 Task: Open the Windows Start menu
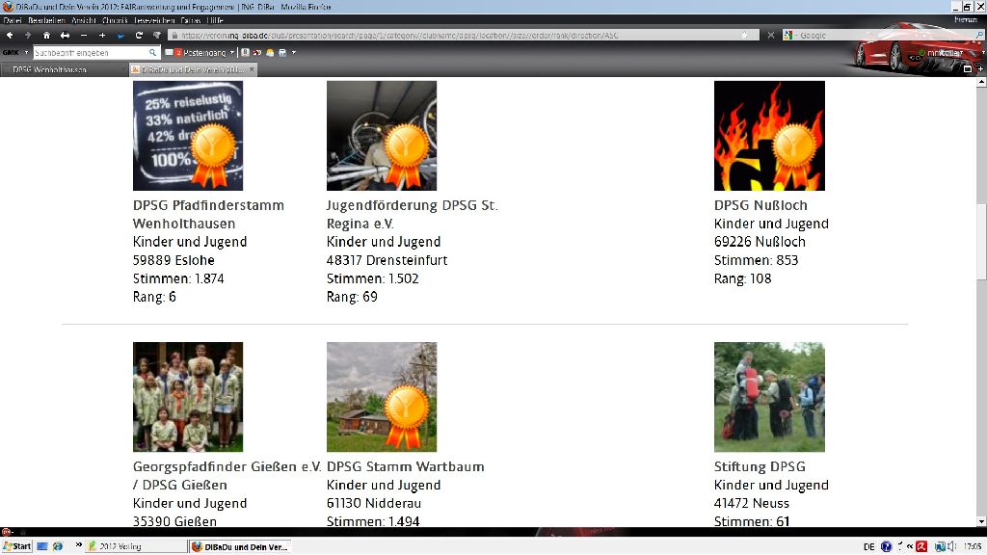click(17, 546)
